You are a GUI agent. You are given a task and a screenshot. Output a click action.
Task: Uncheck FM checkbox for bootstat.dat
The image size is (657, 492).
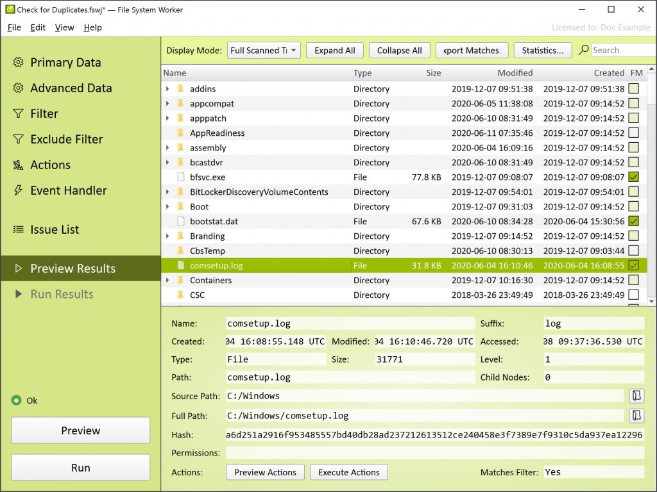coord(634,221)
